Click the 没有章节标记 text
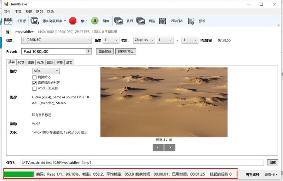283x181 pixels. point(41,115)
